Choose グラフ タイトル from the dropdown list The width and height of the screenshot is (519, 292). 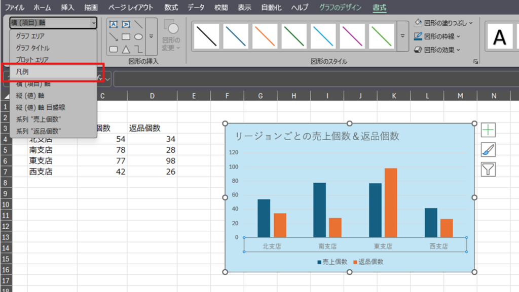click(x=32, y=48)
